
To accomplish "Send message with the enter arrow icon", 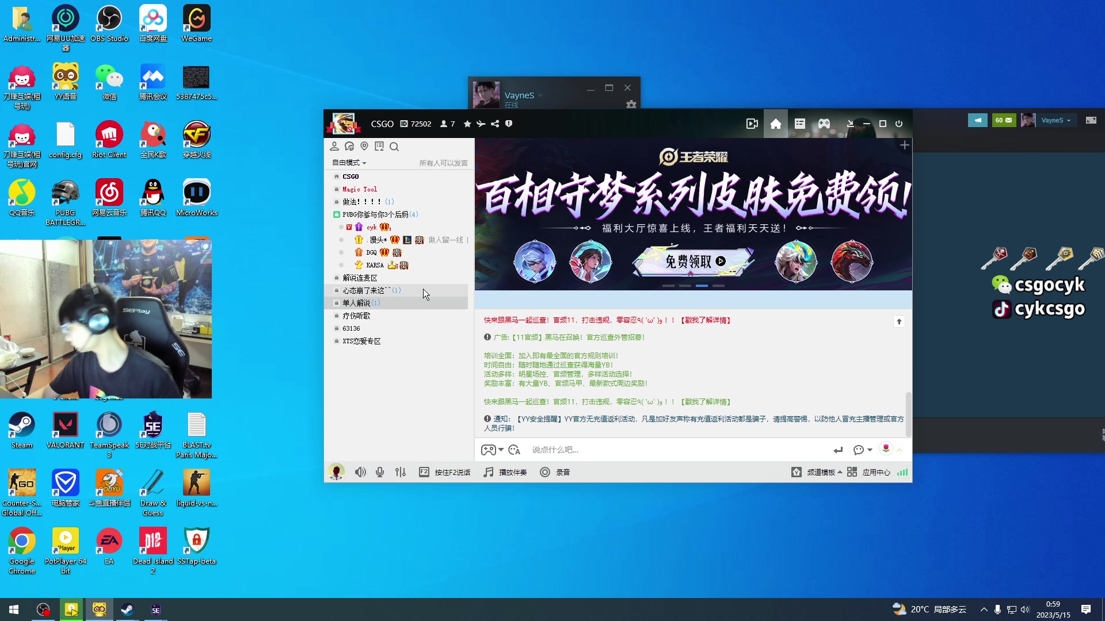I will (838, 450).
